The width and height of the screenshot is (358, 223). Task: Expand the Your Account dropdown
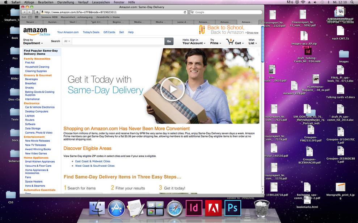(194, 41)
